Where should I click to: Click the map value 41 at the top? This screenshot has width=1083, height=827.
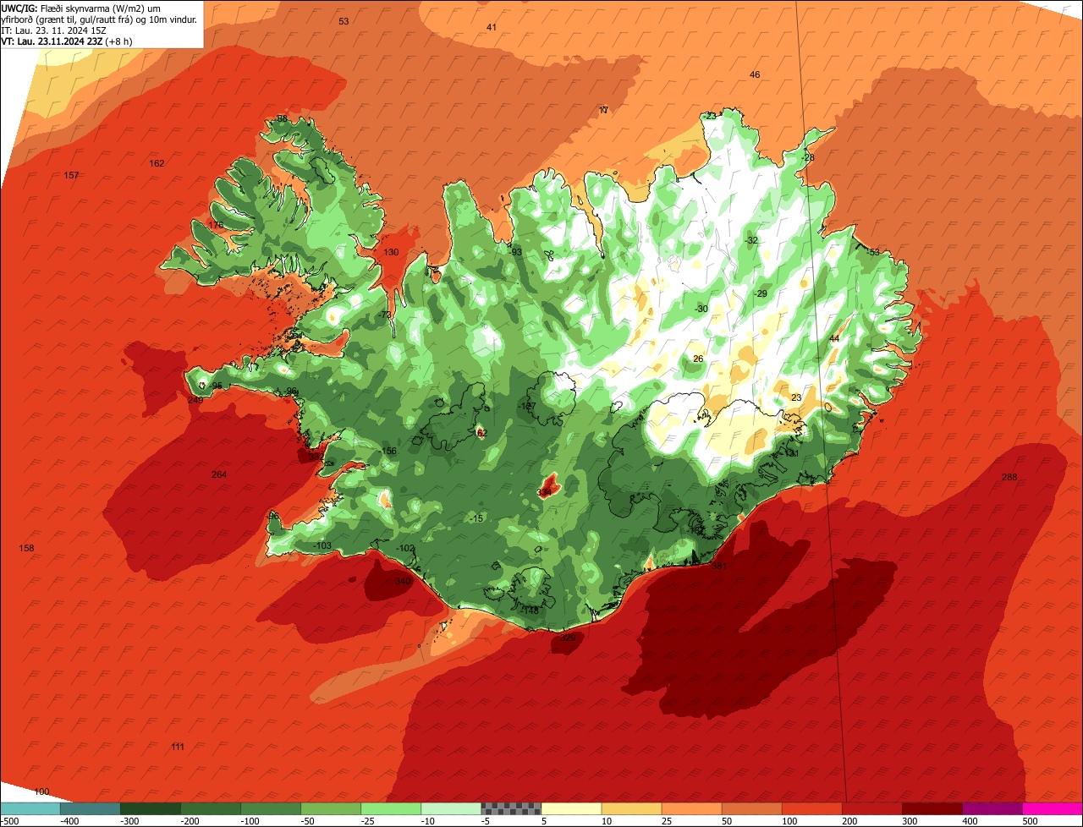click(x=492, y=28)
